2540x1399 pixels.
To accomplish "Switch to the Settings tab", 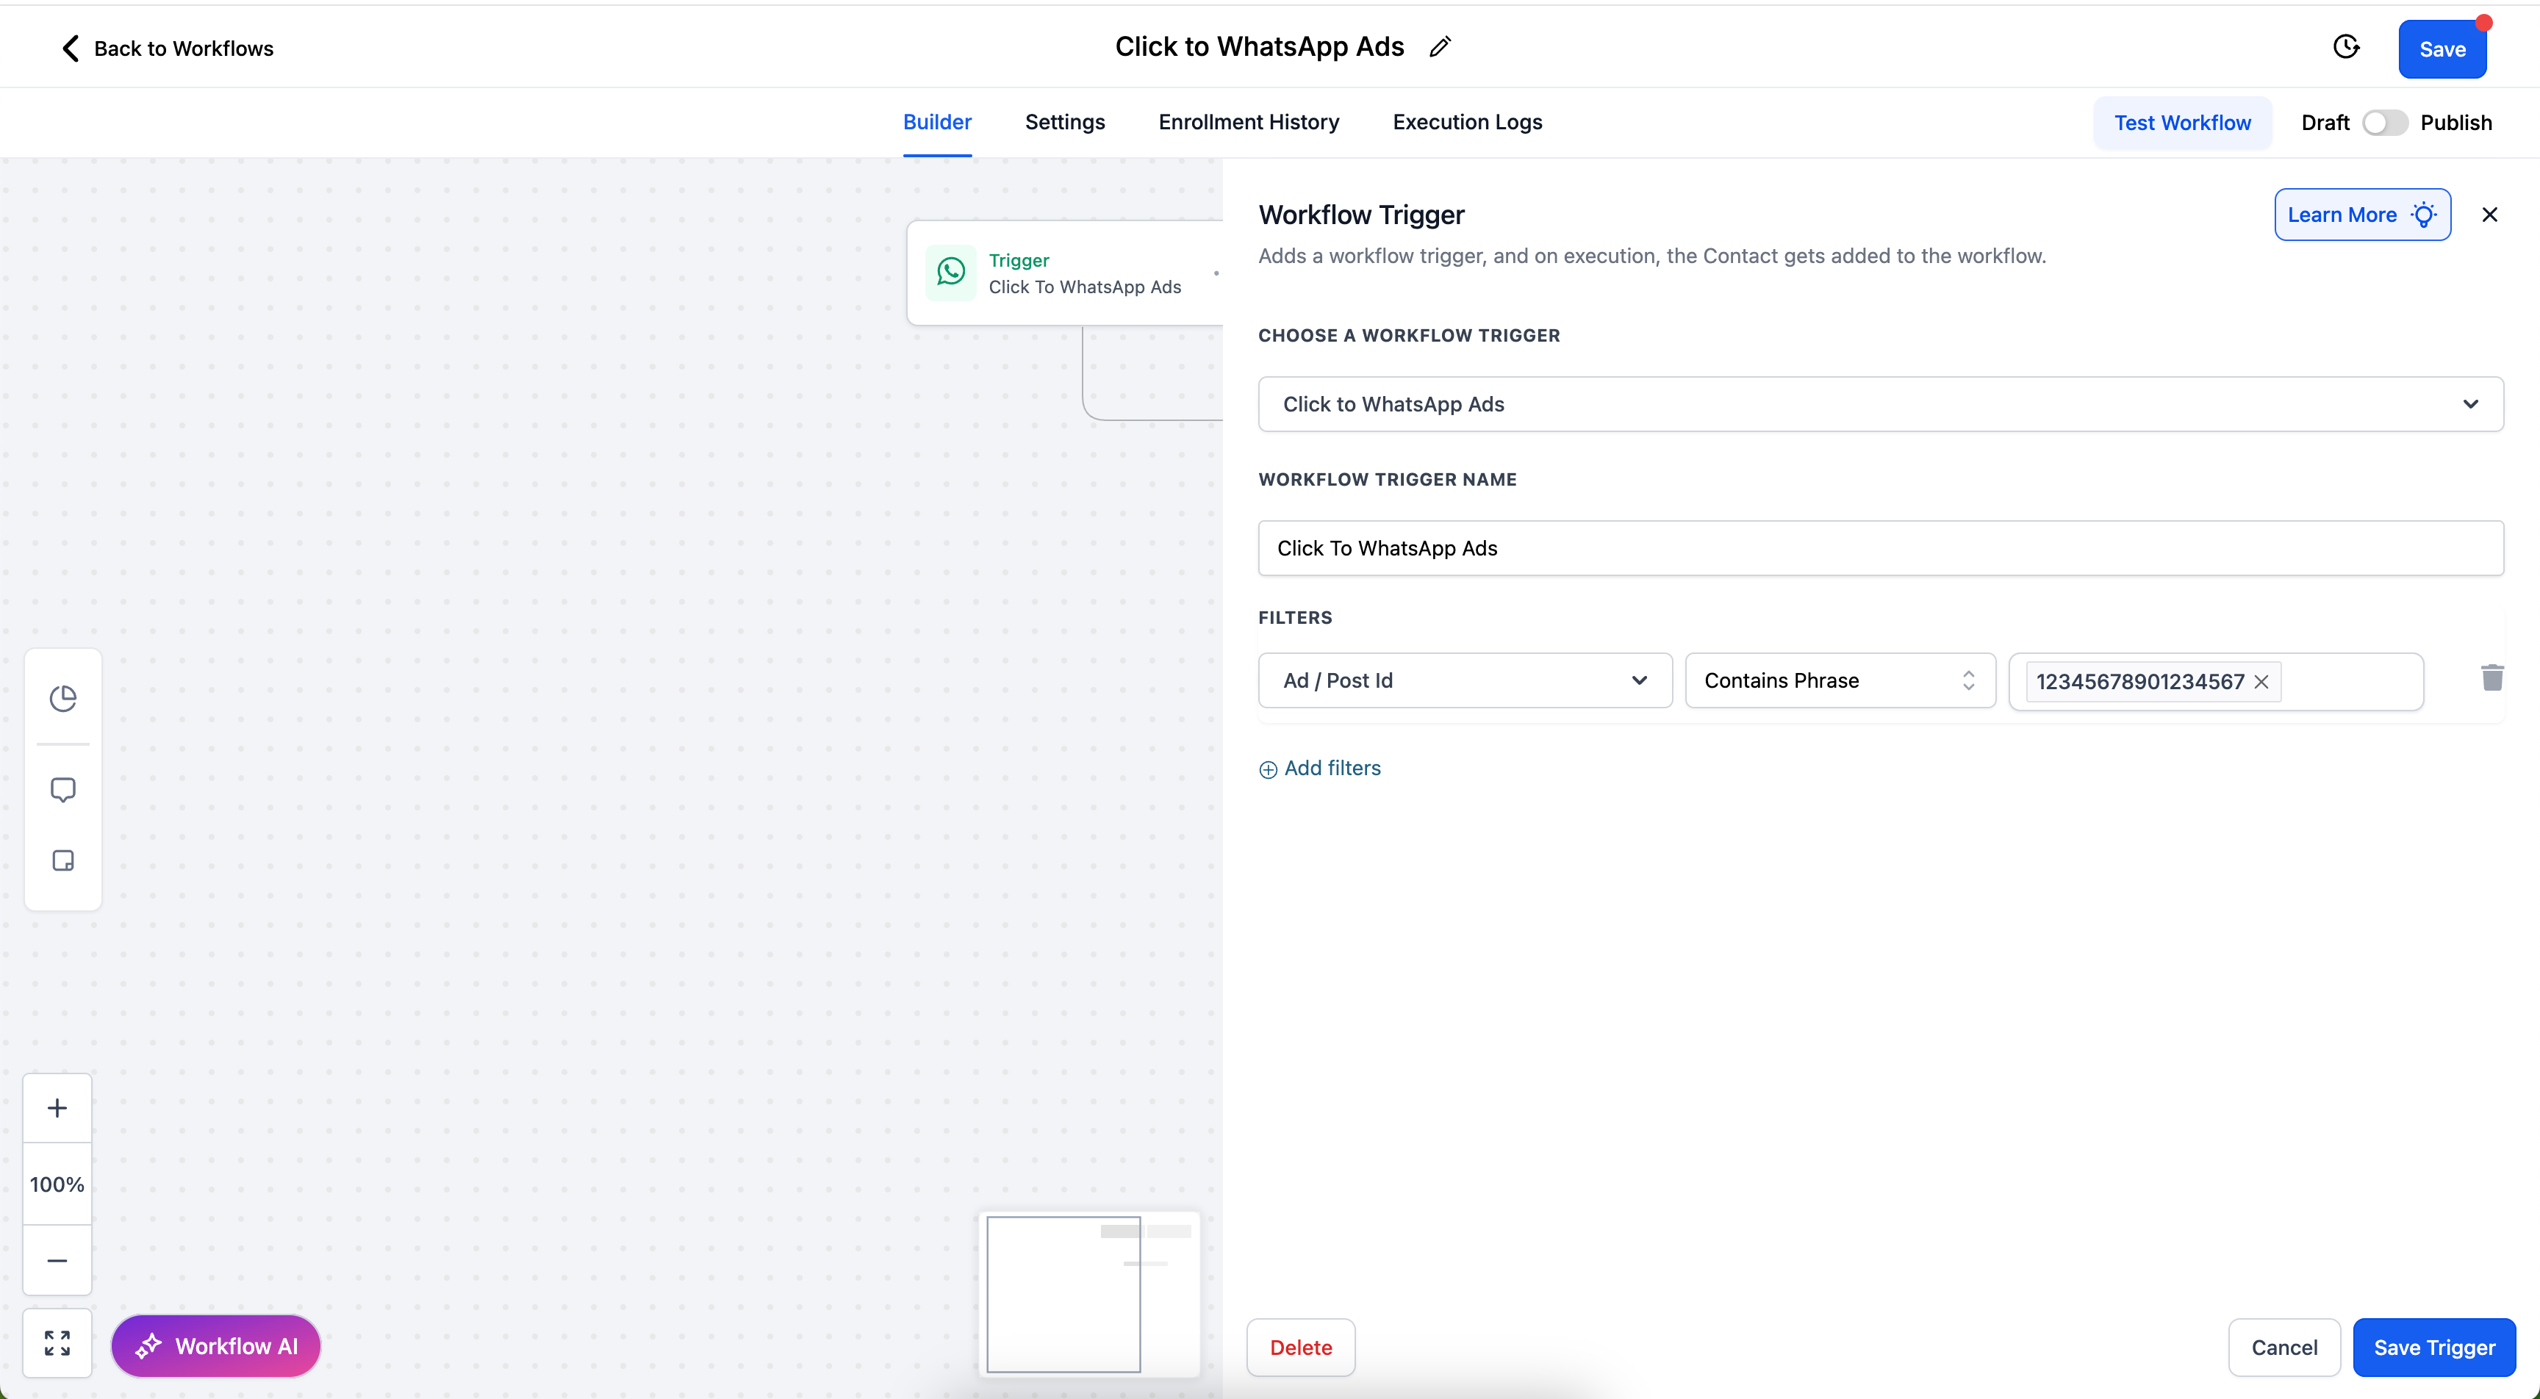I will point(1065,122).
